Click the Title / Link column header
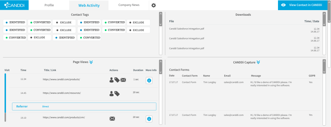Screen dimensions: 331x127 click(50, 70)
